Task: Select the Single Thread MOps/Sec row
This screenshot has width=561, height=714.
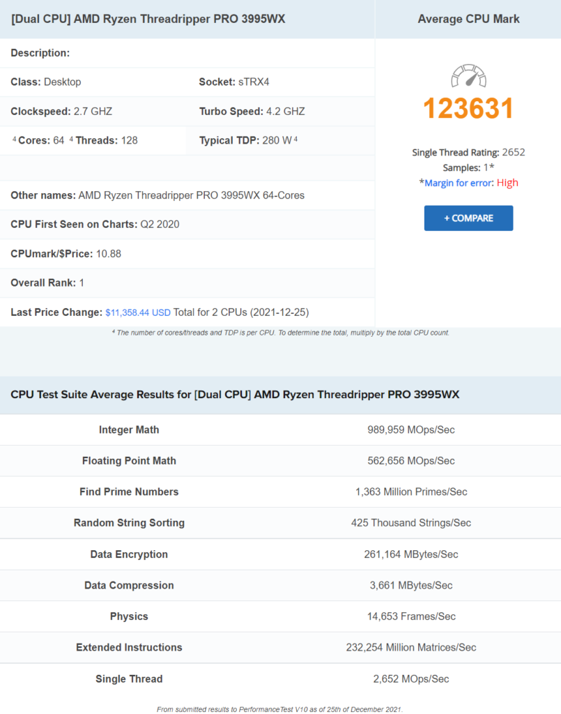Action: click(x=279, y=678)
